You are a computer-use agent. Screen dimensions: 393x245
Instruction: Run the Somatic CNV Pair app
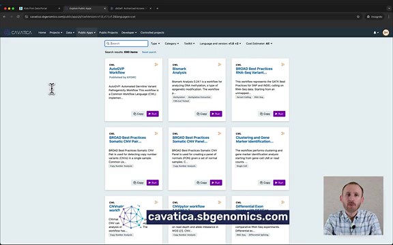(153, 182)
